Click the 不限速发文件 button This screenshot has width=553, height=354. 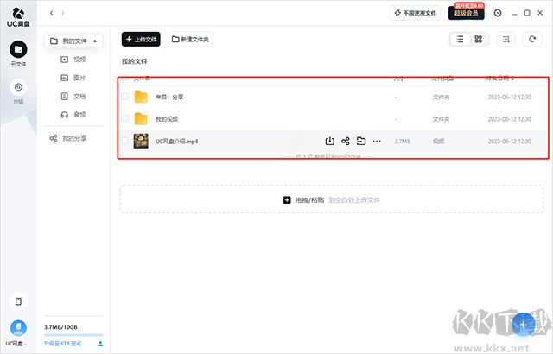pos(415,13)
